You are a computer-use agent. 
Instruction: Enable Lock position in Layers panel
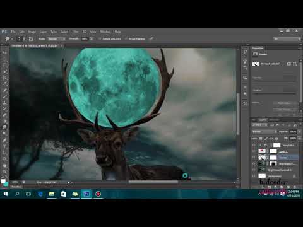pyautogui.click(x=271, y=139)
